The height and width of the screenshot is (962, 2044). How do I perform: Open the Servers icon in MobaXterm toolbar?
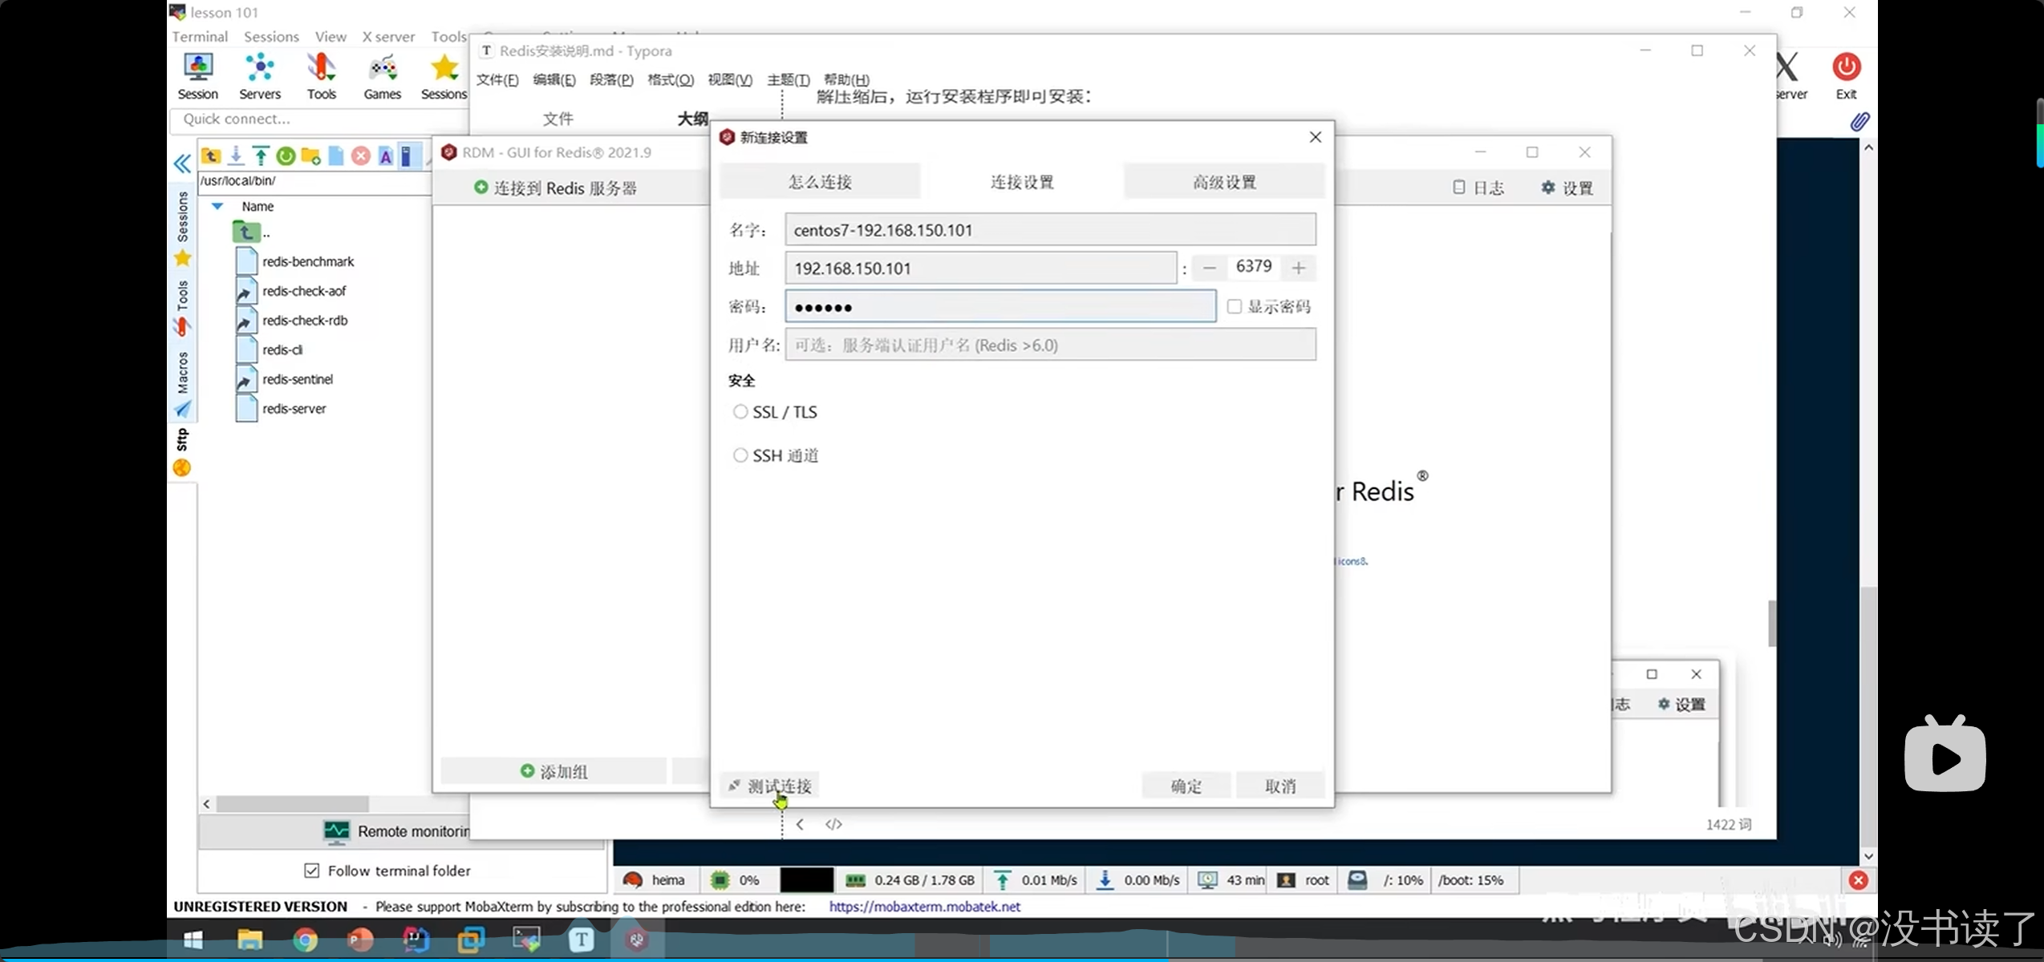260,75
